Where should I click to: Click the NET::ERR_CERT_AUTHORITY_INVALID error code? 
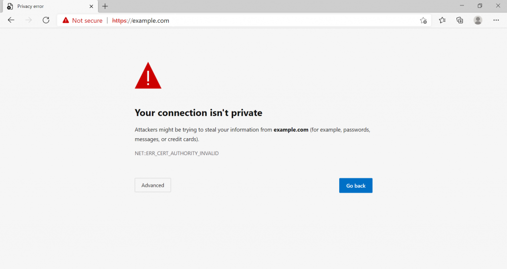(x=177, y=154)
